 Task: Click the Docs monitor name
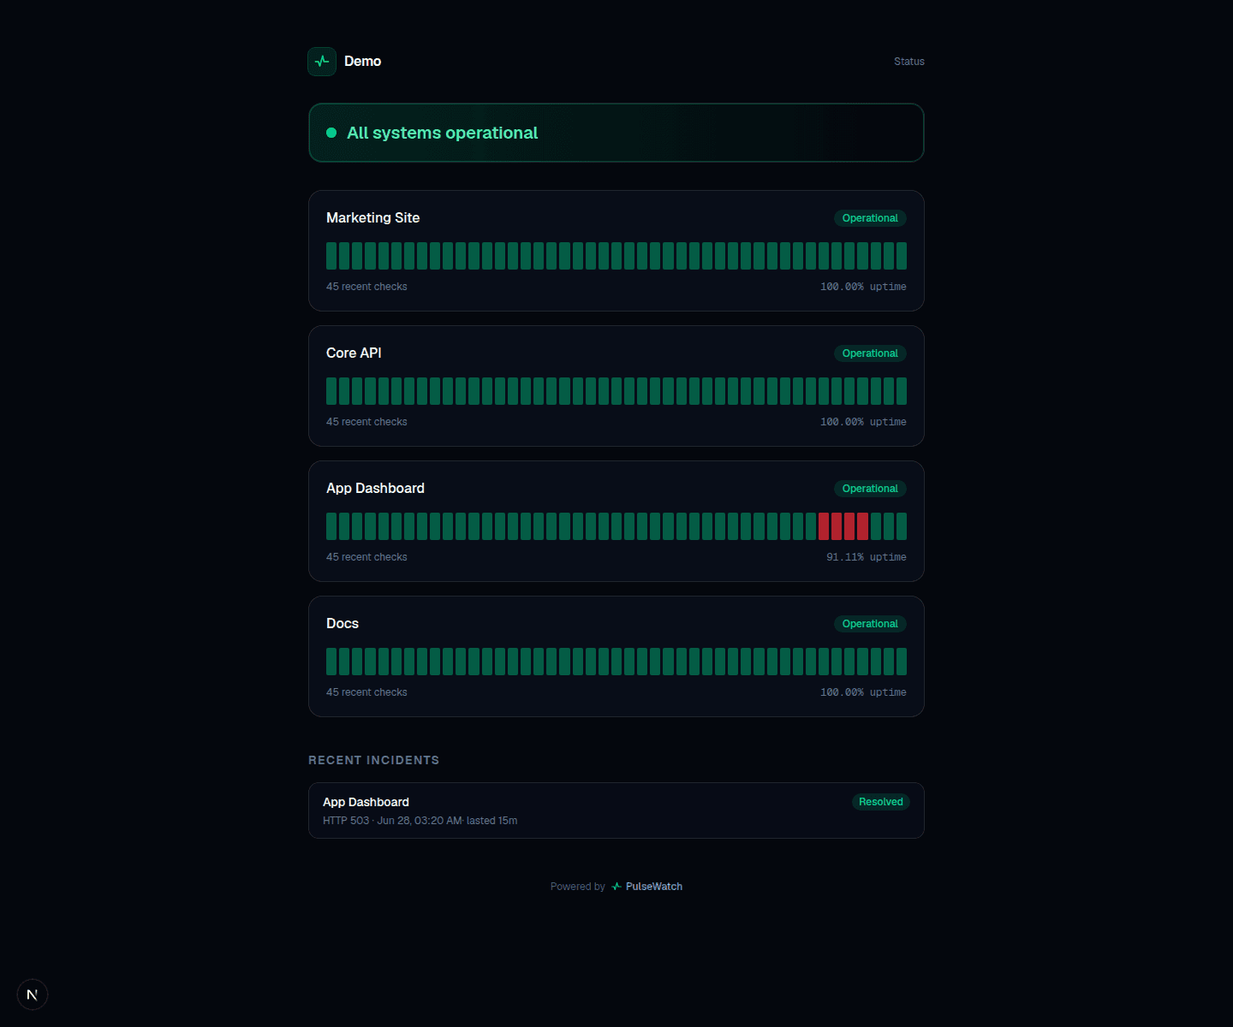click(x=342, y=623)
